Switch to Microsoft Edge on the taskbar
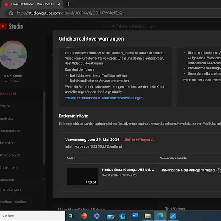 (160, 216)
